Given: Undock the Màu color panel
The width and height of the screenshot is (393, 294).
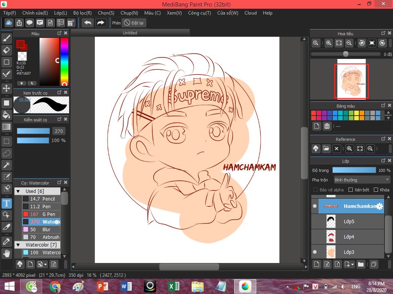Looking at the screenshot, I should 59,33.
